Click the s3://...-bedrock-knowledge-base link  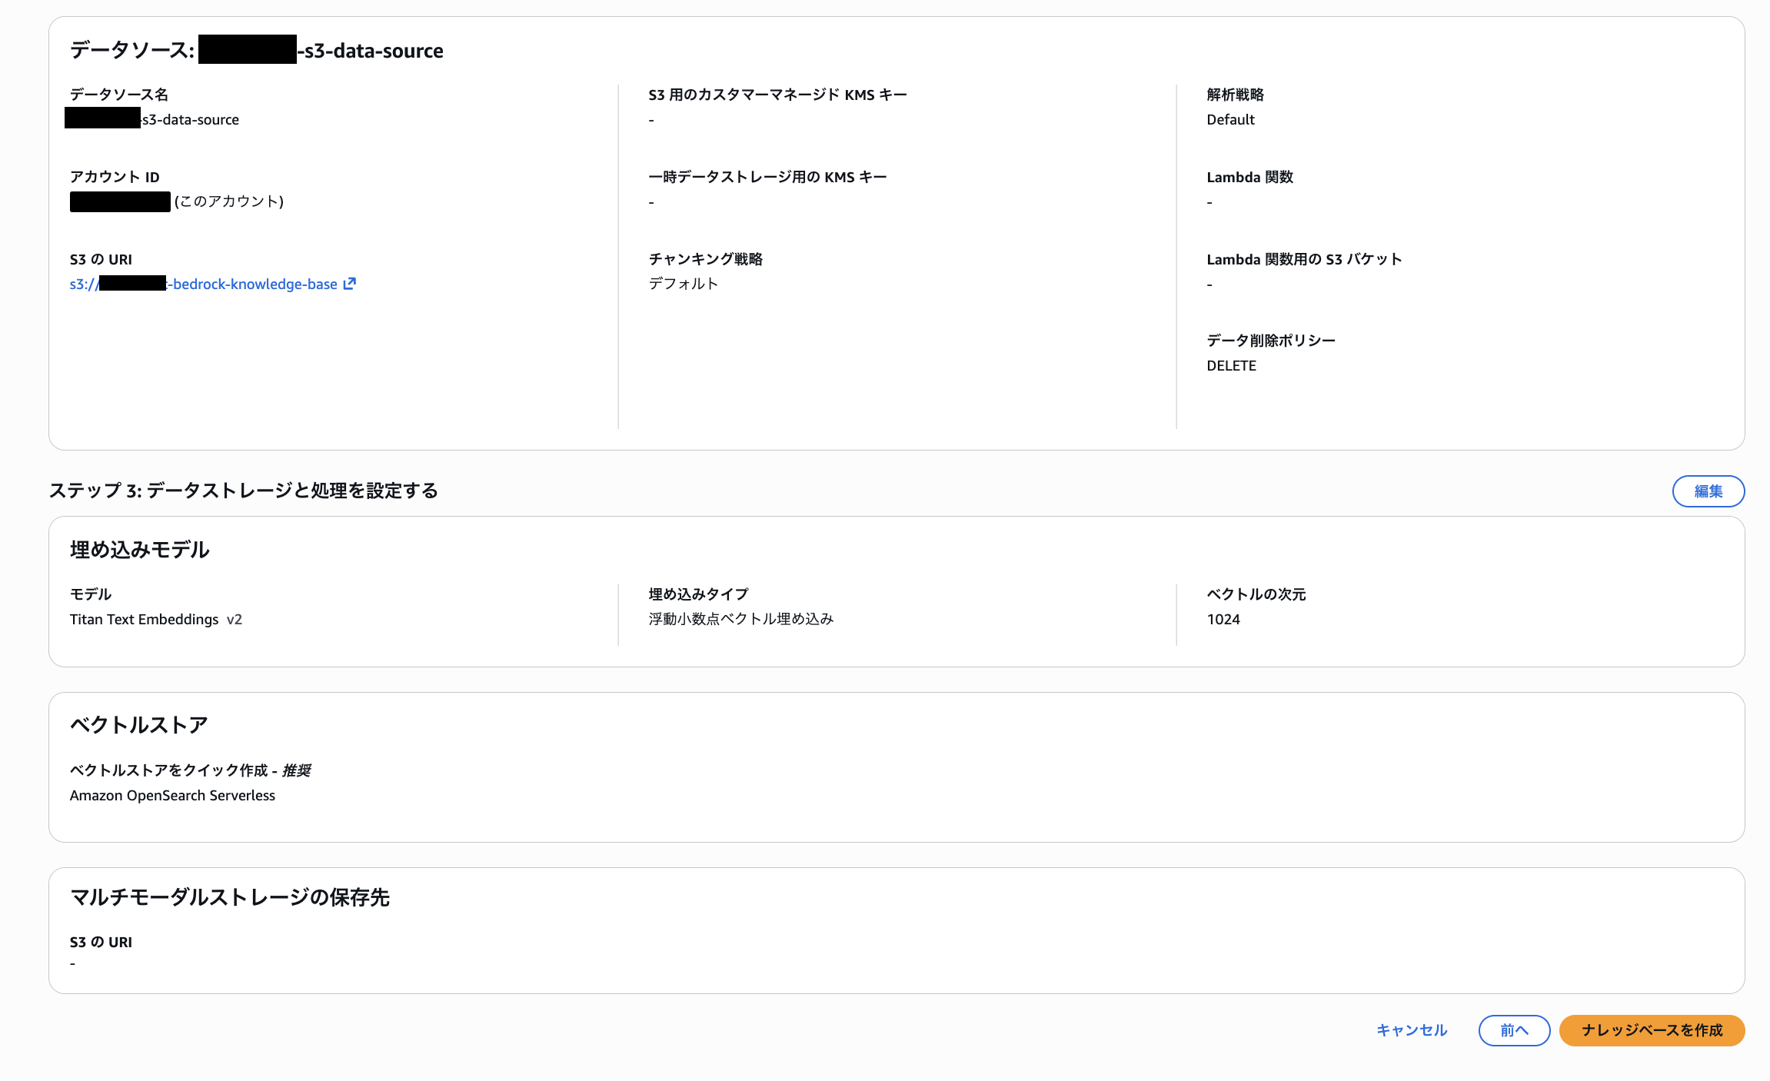click(215, 284)
